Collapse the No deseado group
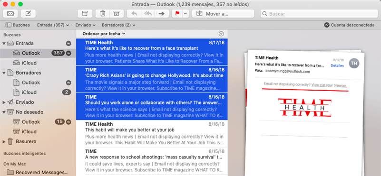 (4, 112)
